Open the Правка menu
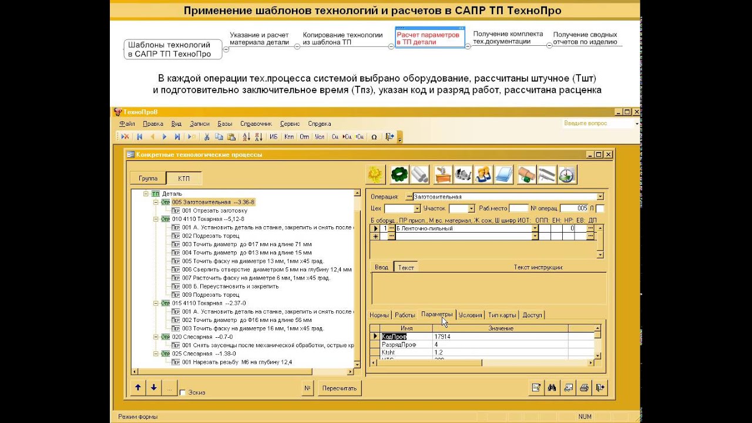Viewport: 752px width, 423px height. (153, 124)
